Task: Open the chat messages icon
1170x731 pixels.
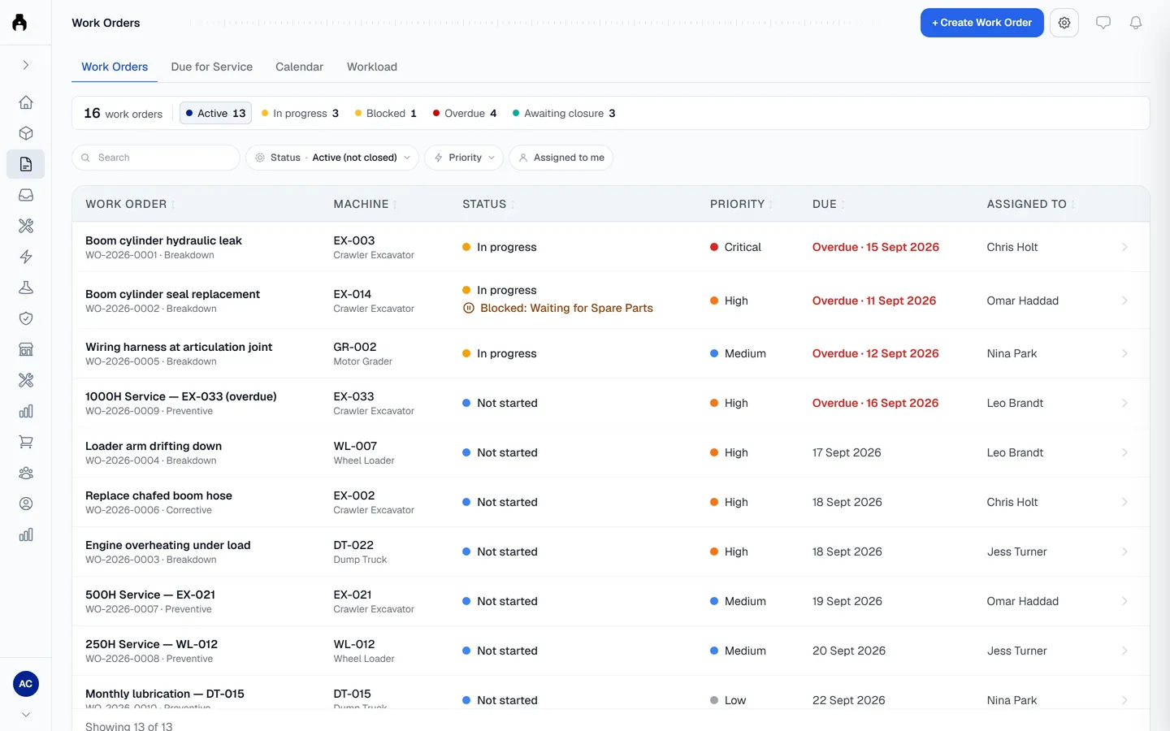Action: pyautogui.click(x=1103, y=23)
